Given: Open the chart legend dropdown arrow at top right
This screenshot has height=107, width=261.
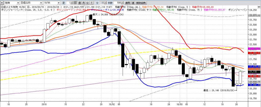Looking at the screenshot, I should (x=259, y=6).
